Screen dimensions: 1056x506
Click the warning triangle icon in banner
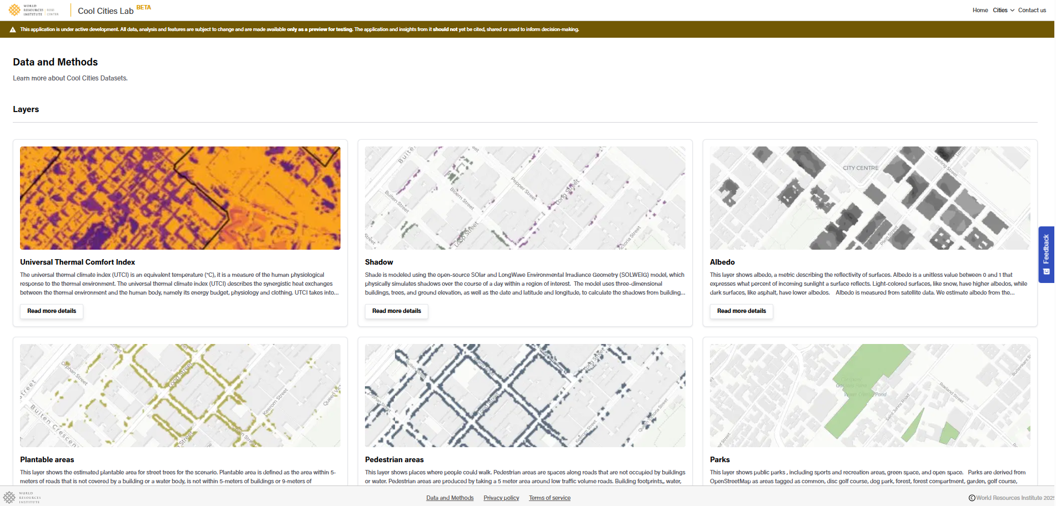point(13,29)
